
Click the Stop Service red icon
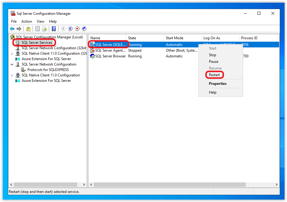coord(77,29)
